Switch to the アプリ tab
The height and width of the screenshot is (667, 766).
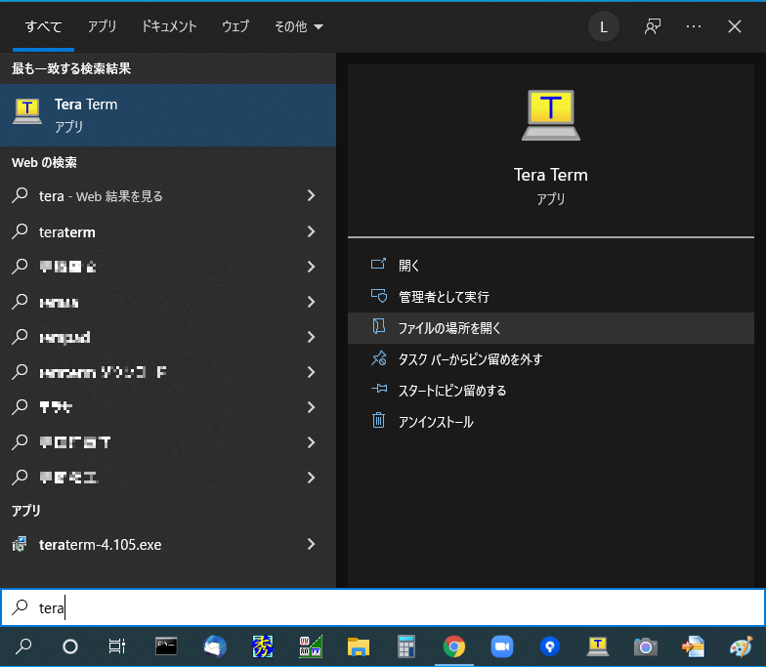point(102,26)
